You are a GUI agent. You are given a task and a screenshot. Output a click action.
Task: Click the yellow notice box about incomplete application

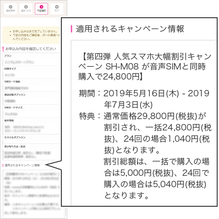31,35
